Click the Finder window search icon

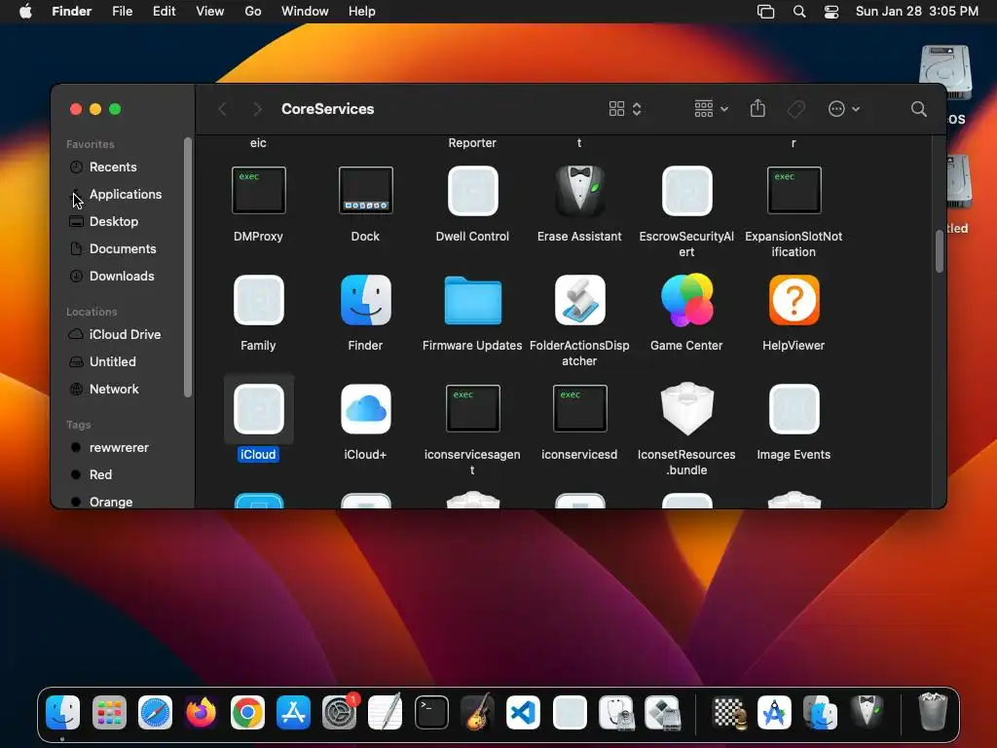tap(918, 109)
